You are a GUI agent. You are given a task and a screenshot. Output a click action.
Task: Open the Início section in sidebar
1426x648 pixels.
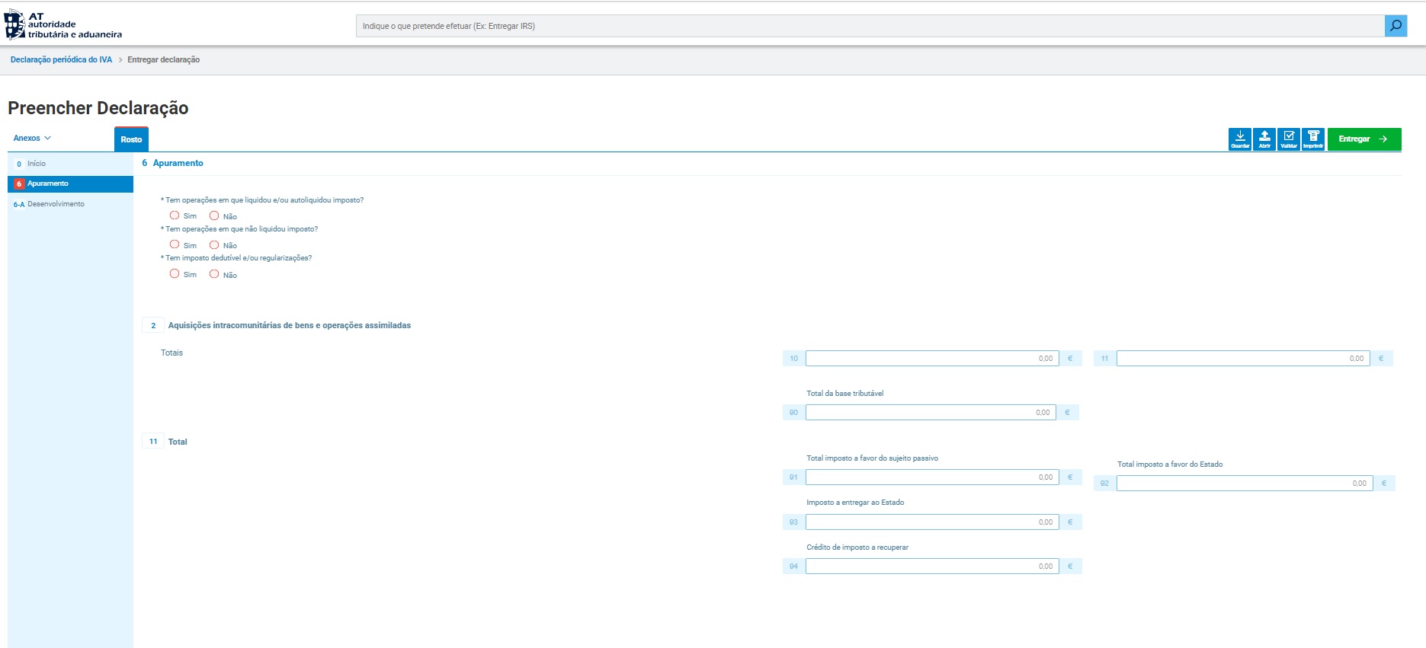pyautogui.click(x=37, y=164)
